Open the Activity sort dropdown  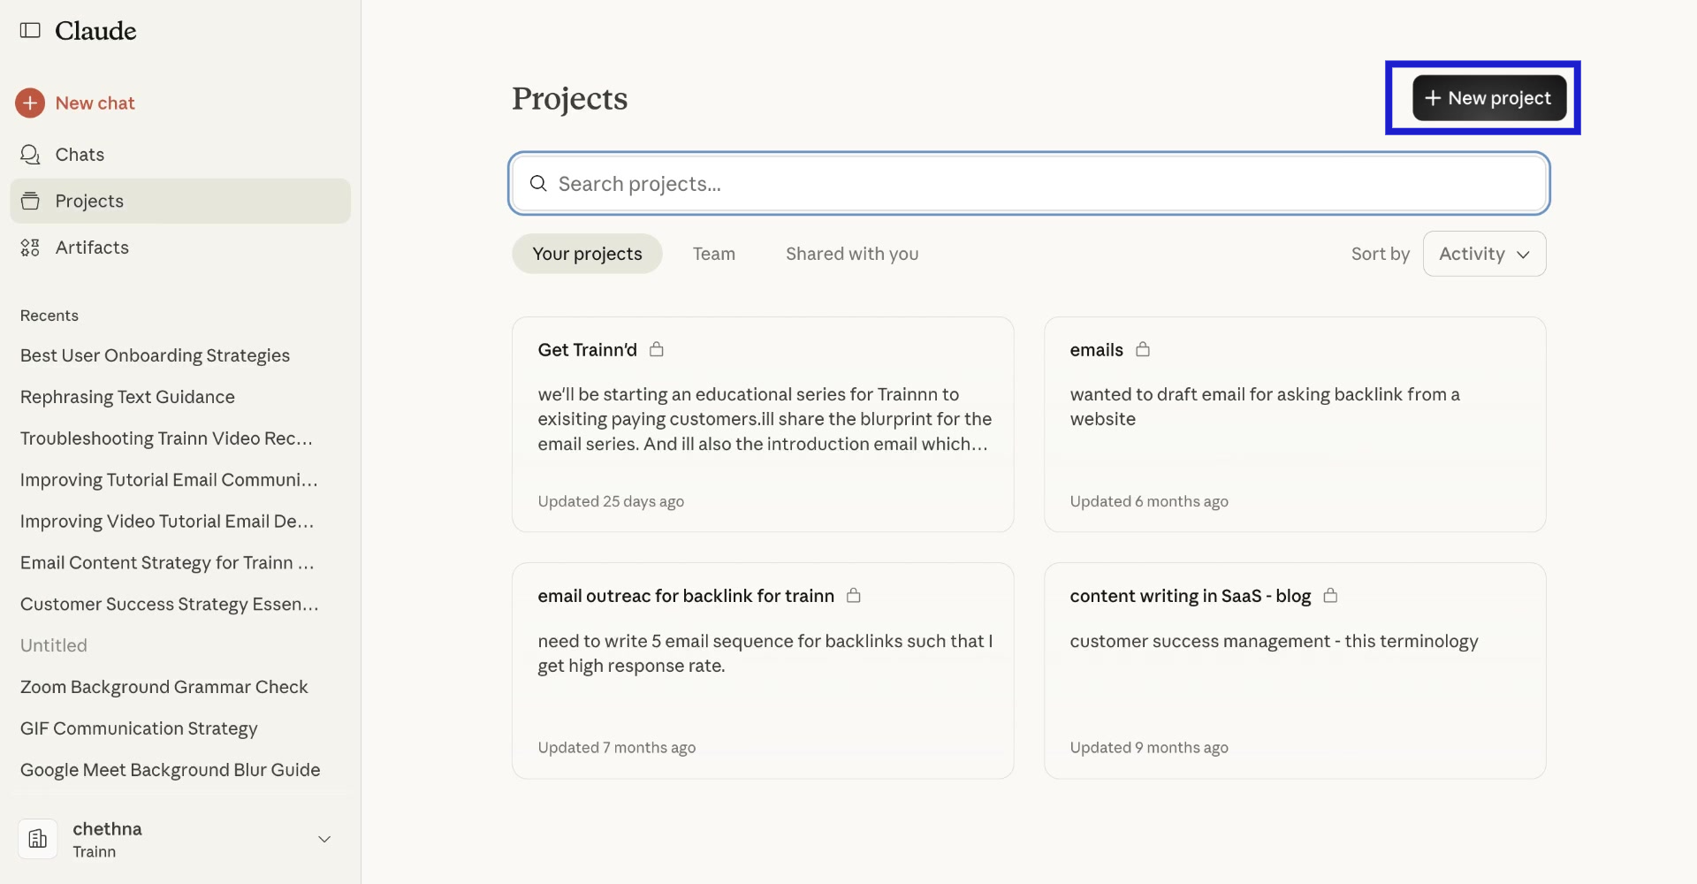pos(1484,254)
